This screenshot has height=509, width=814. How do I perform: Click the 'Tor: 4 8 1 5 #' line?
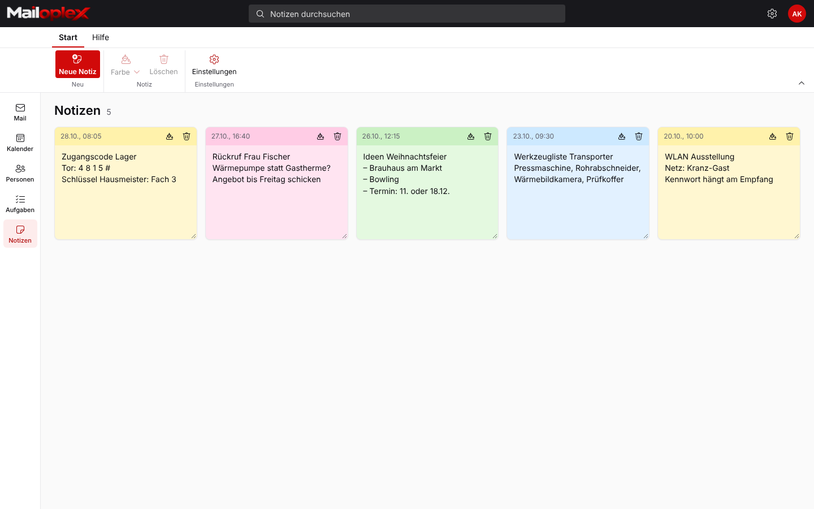click(x=86, y=168)
